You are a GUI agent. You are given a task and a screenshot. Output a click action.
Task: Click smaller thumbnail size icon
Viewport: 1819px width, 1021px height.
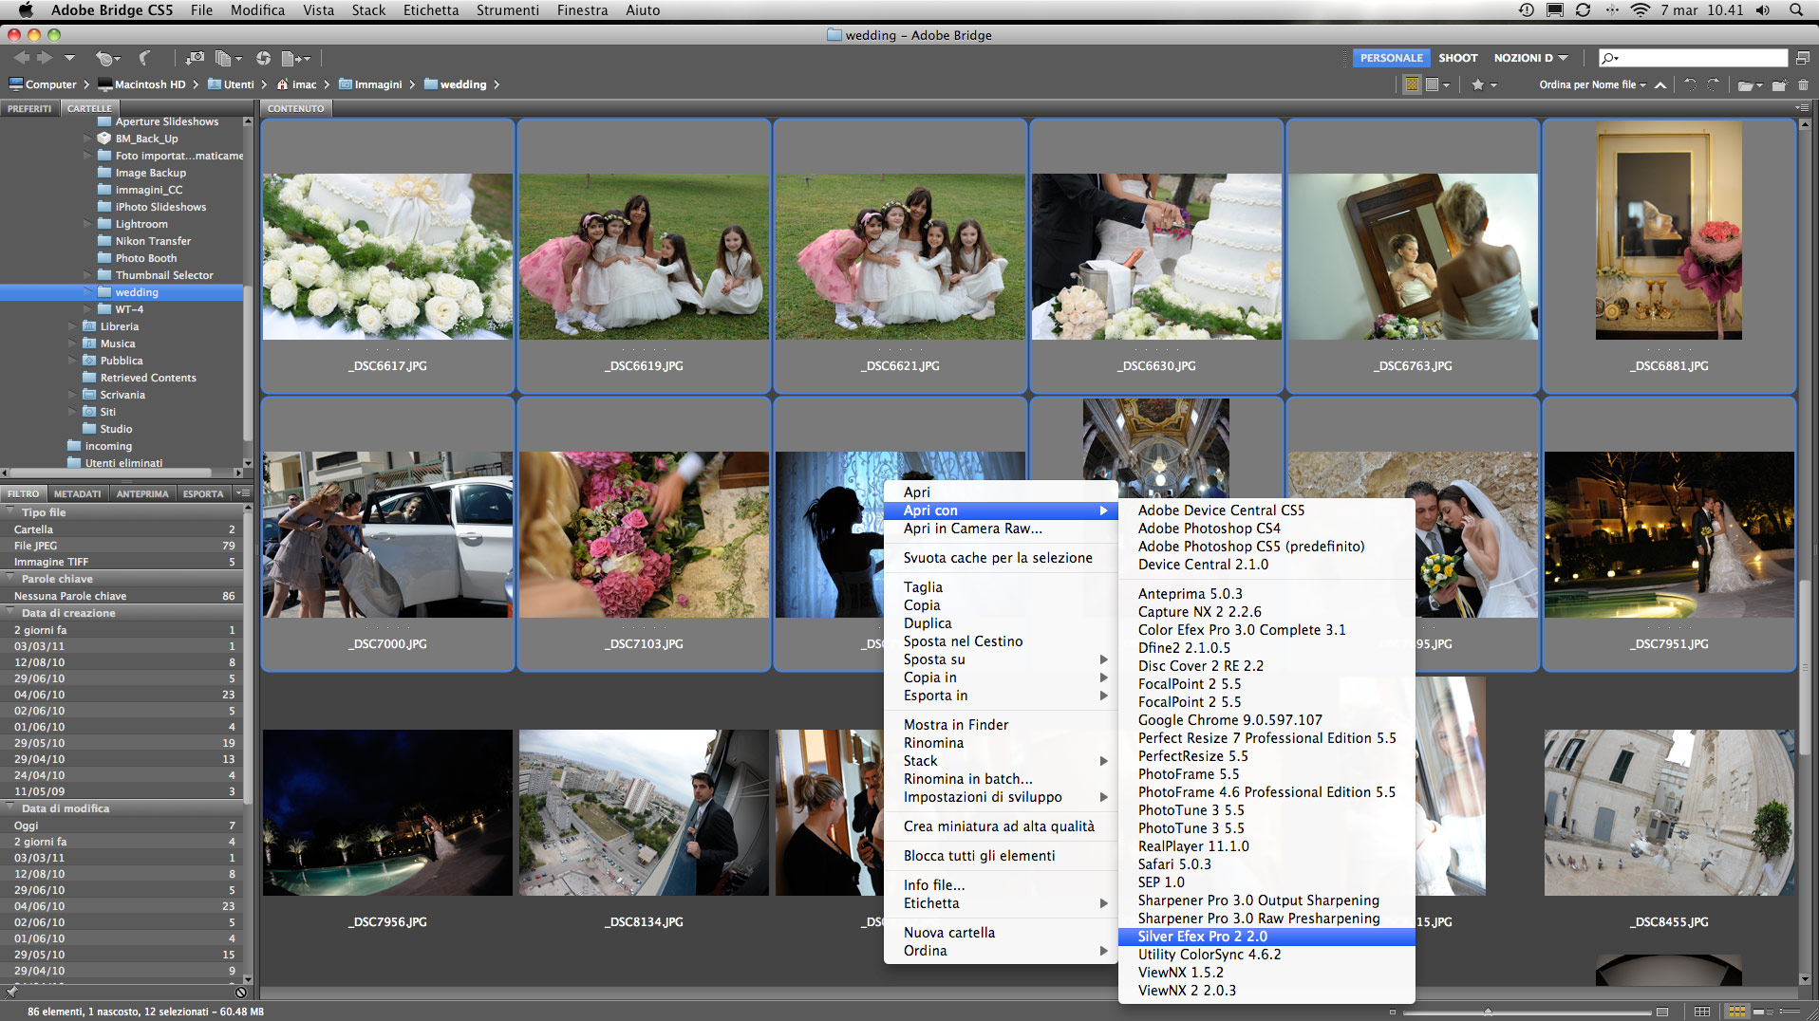(x=1393, y=1012)
